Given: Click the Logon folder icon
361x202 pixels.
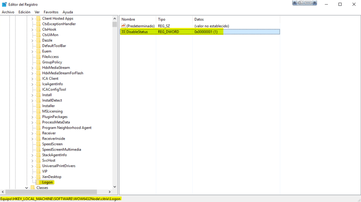Looking at the screenshot, I should click(x=38, y=182).
